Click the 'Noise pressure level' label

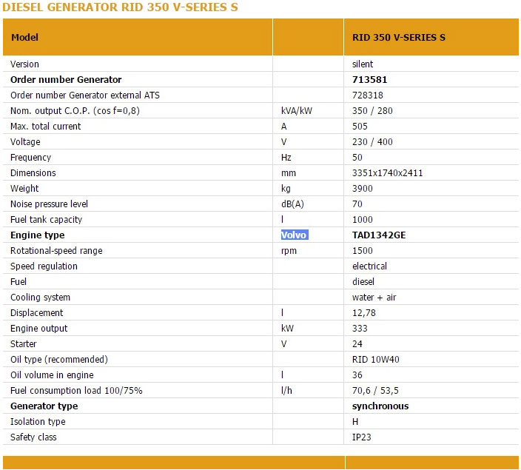pos(49,204)
